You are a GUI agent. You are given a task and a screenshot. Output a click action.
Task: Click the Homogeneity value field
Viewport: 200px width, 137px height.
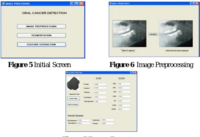(x=101, y=101)
